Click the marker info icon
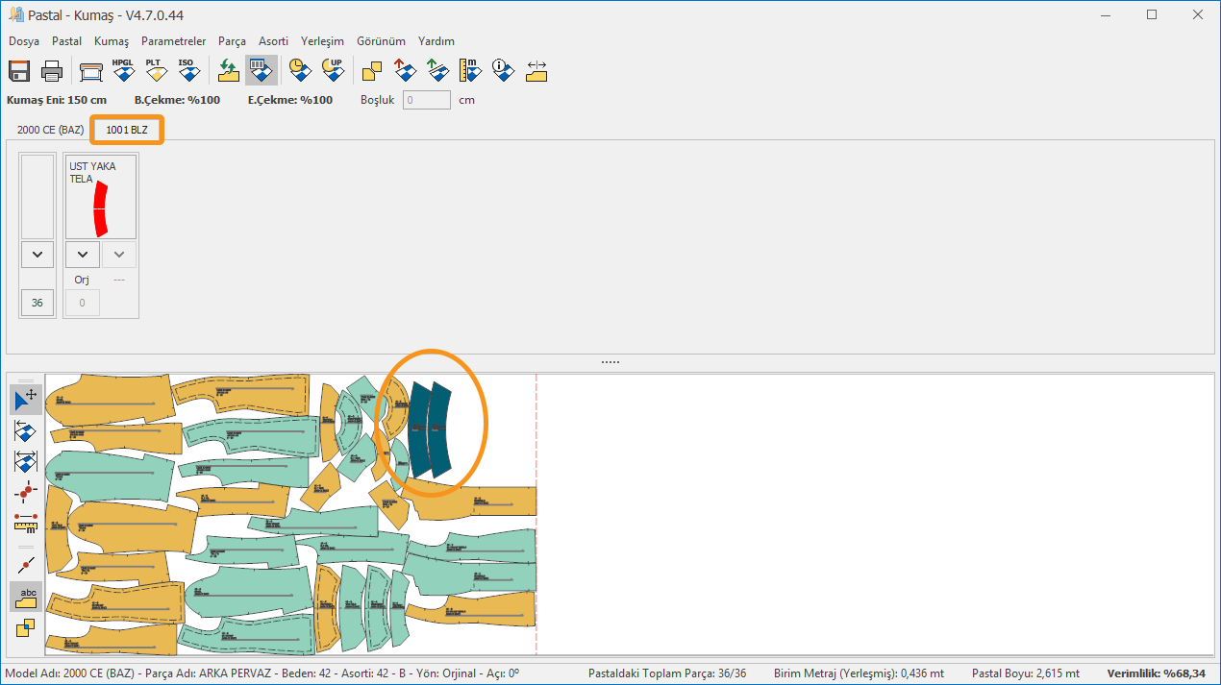 [502, 71]
